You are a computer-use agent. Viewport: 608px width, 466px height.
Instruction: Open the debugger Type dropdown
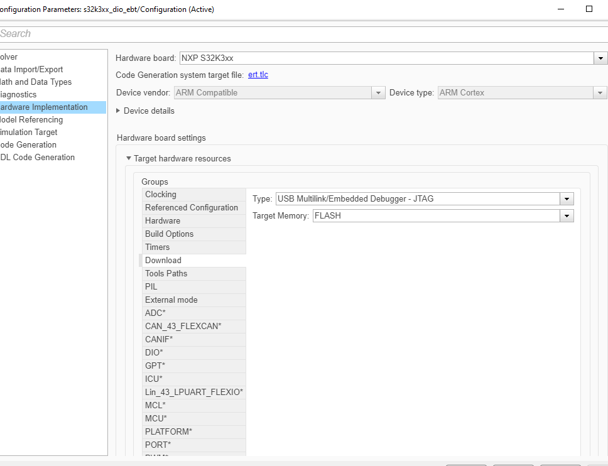pyautogui.click(x=567, y=198)
